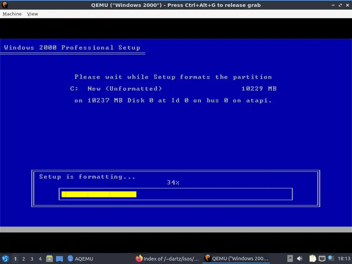Switch to workspace 1
352x264 pixels.
pos(15,259)
